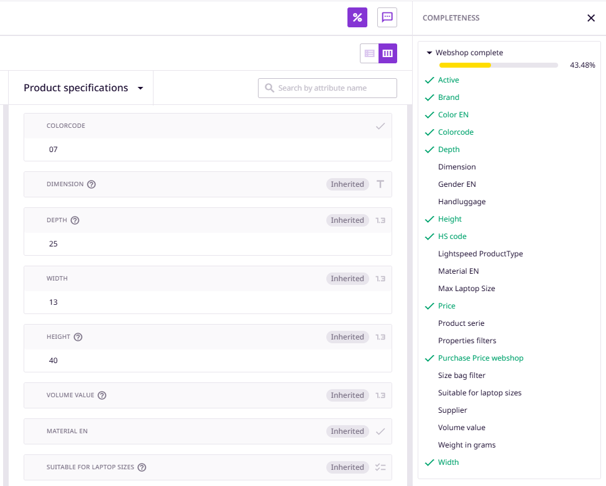Open the Handluggage attribute in completeness list
This screenshot has width=606, height=486.
(462, 202)
